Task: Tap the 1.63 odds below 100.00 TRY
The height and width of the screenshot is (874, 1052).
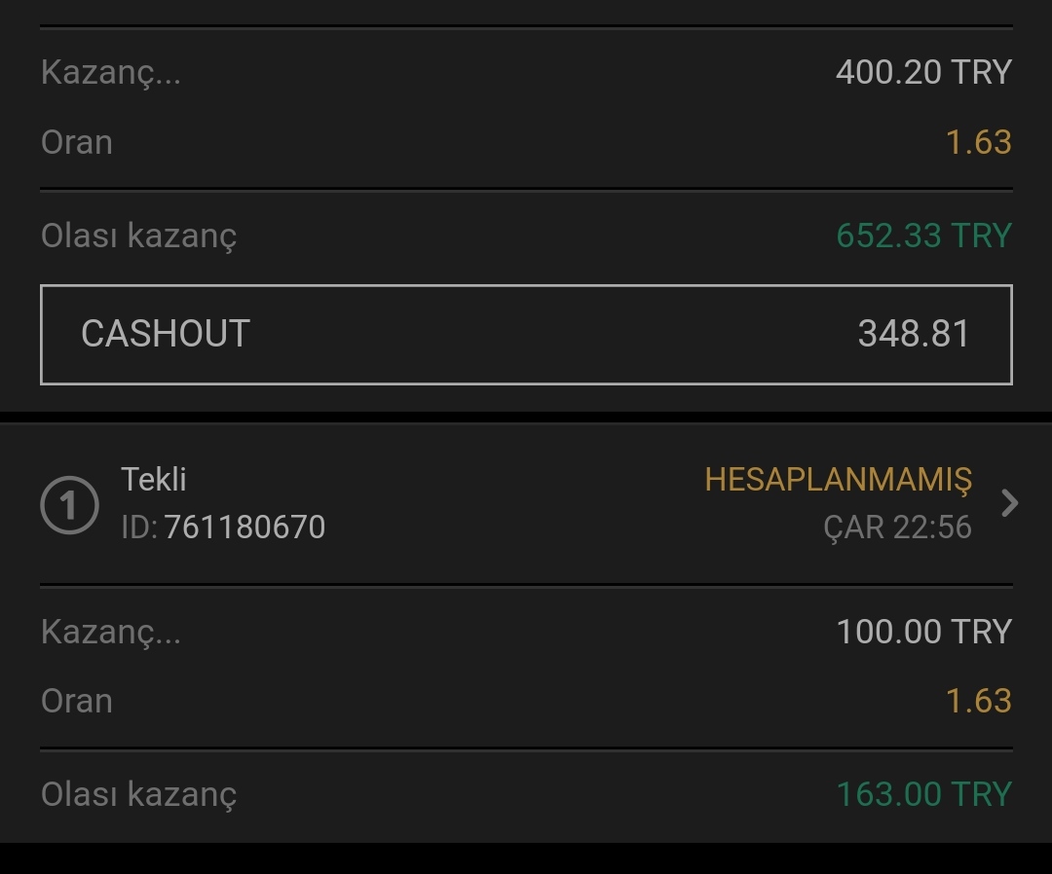Action: [x=978, y=701]
